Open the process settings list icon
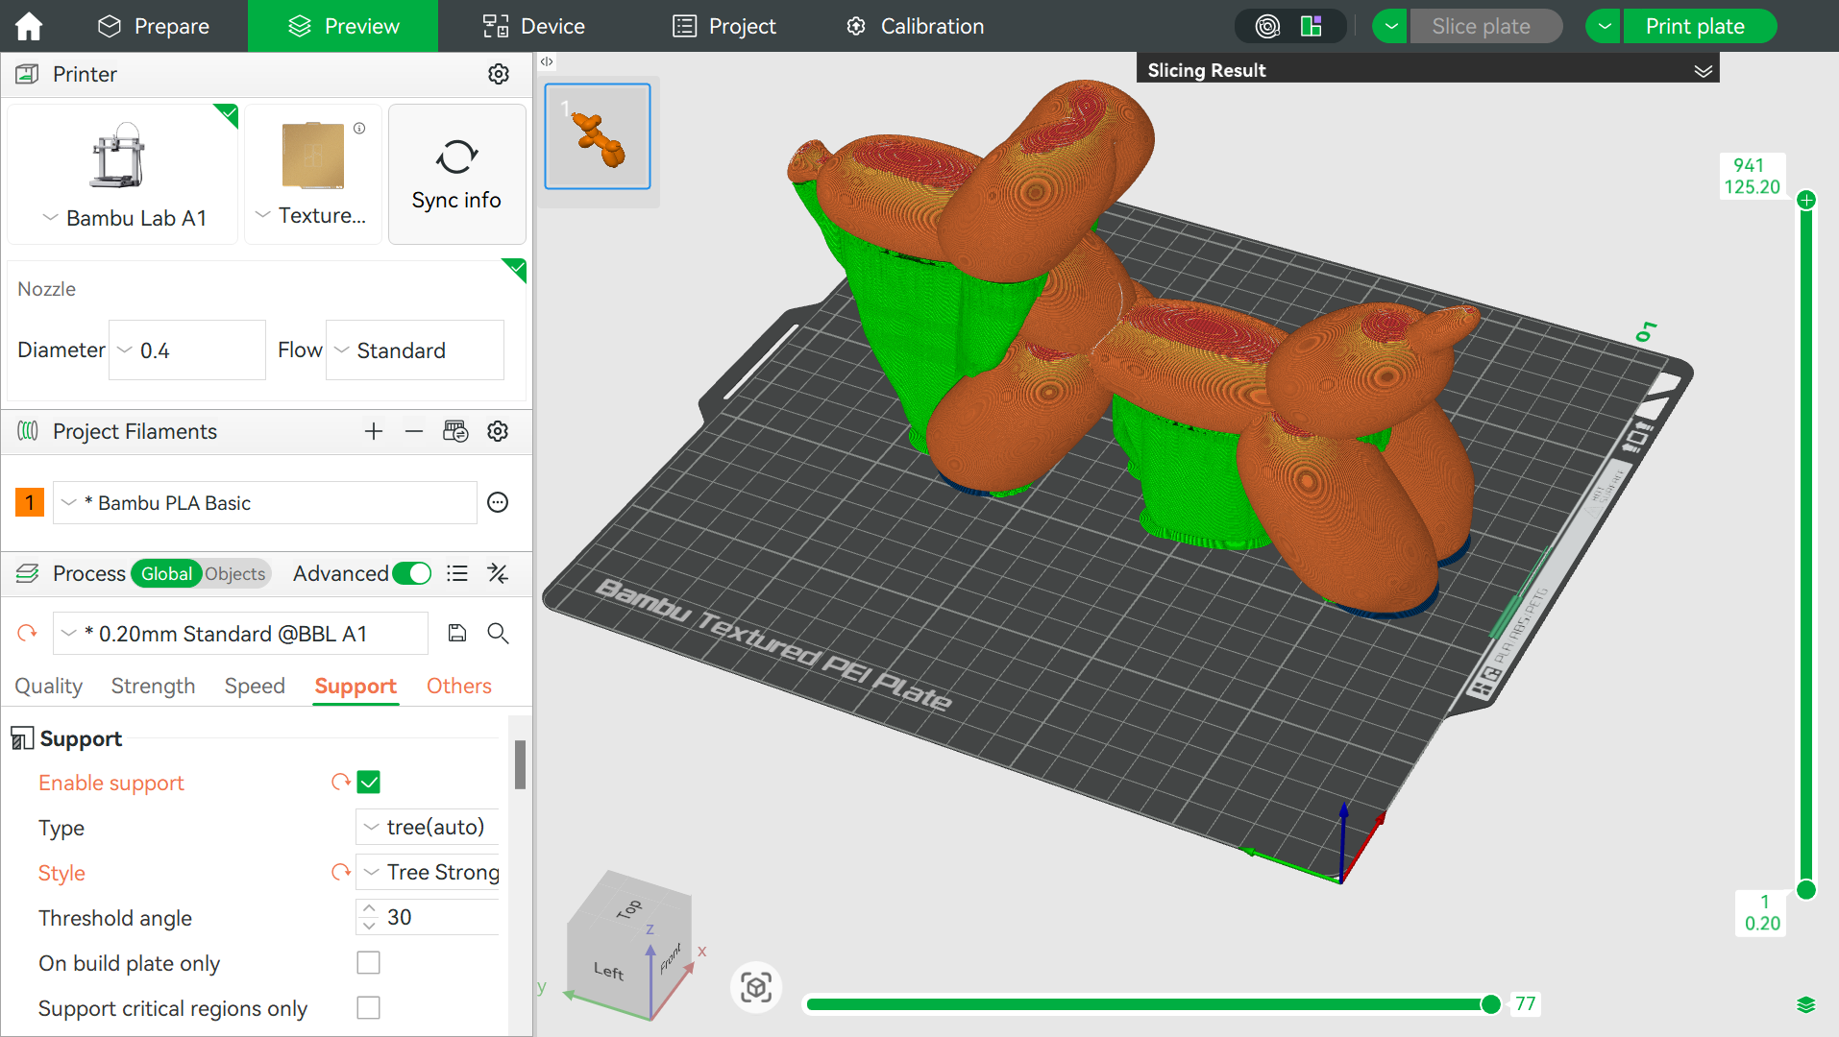This screenshot has height=1037, width=1839. click(x=457, y=573)
